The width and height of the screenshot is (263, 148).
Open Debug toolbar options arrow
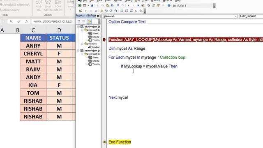(x=145, y=11)
